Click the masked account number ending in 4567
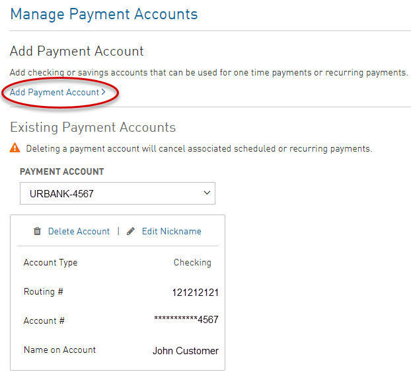Viewport: 411px width, 382px height. 186,320
